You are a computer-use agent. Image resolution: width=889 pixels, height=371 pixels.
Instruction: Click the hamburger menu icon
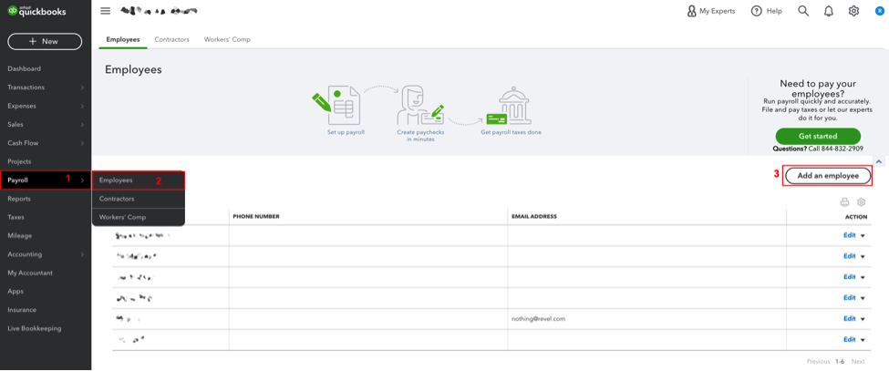click(106, 11)
